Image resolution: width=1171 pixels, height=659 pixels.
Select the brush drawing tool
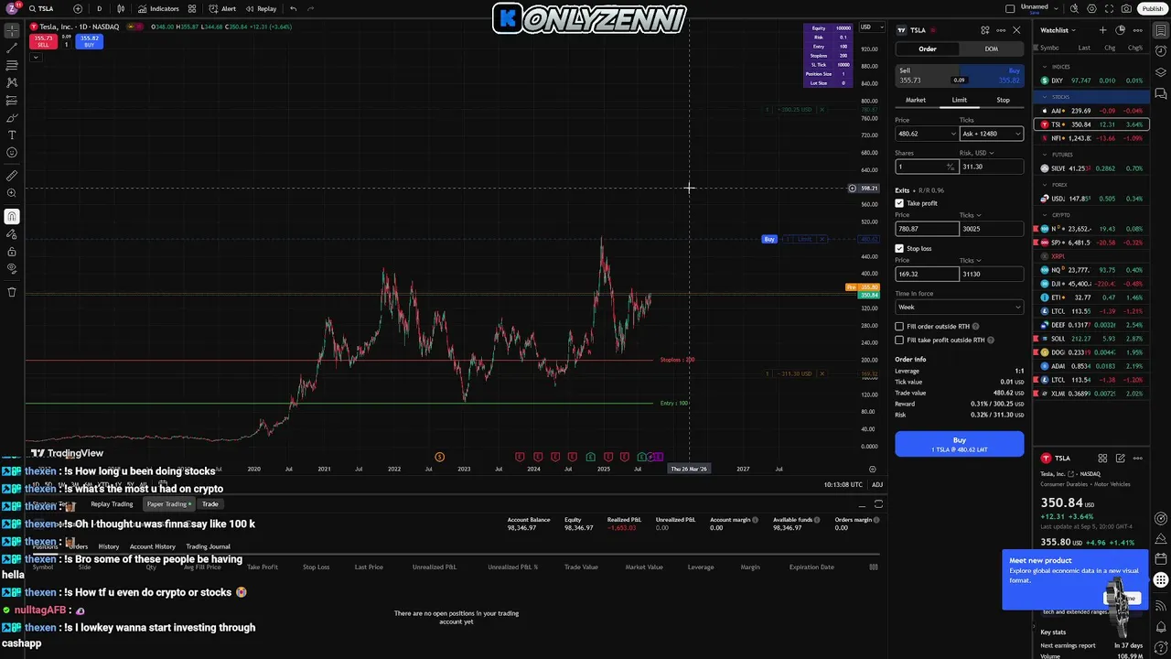[x=12, y=118]
